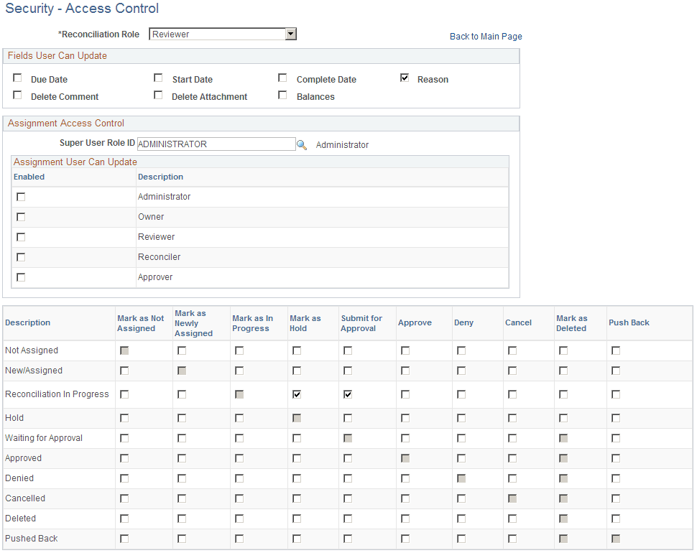Check Delete Attachment
Viewport: 697px width, 553px height.
[158, 95]
